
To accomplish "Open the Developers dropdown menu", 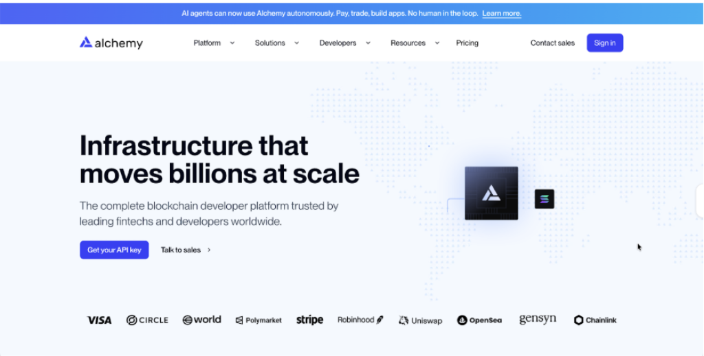I will 344,43.
